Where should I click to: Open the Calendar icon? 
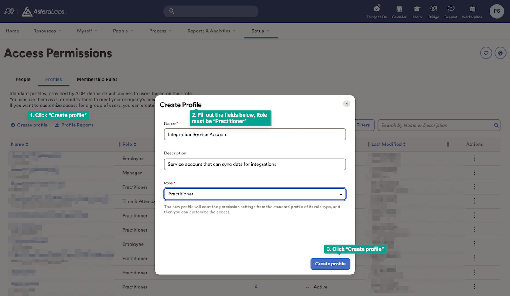pos(399,9)
